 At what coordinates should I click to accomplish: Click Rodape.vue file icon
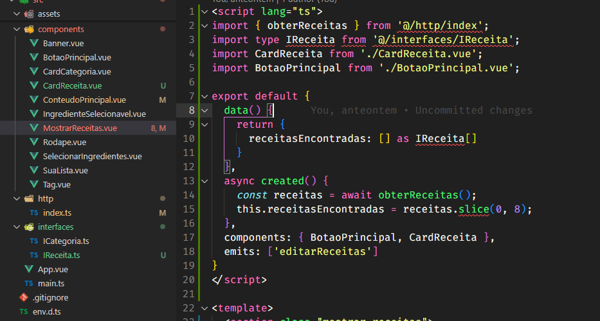35,142
